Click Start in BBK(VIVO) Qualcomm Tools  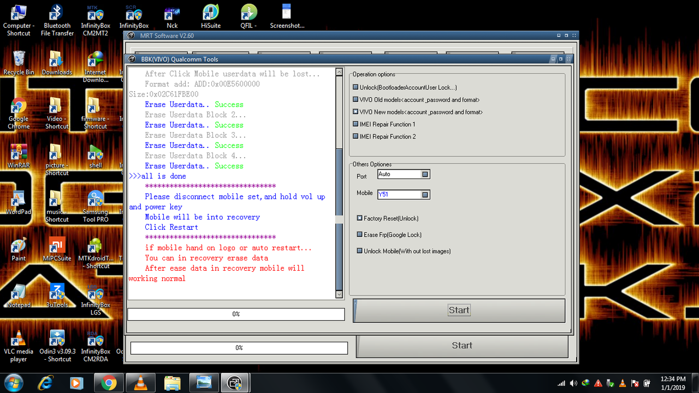coord(459,310)
